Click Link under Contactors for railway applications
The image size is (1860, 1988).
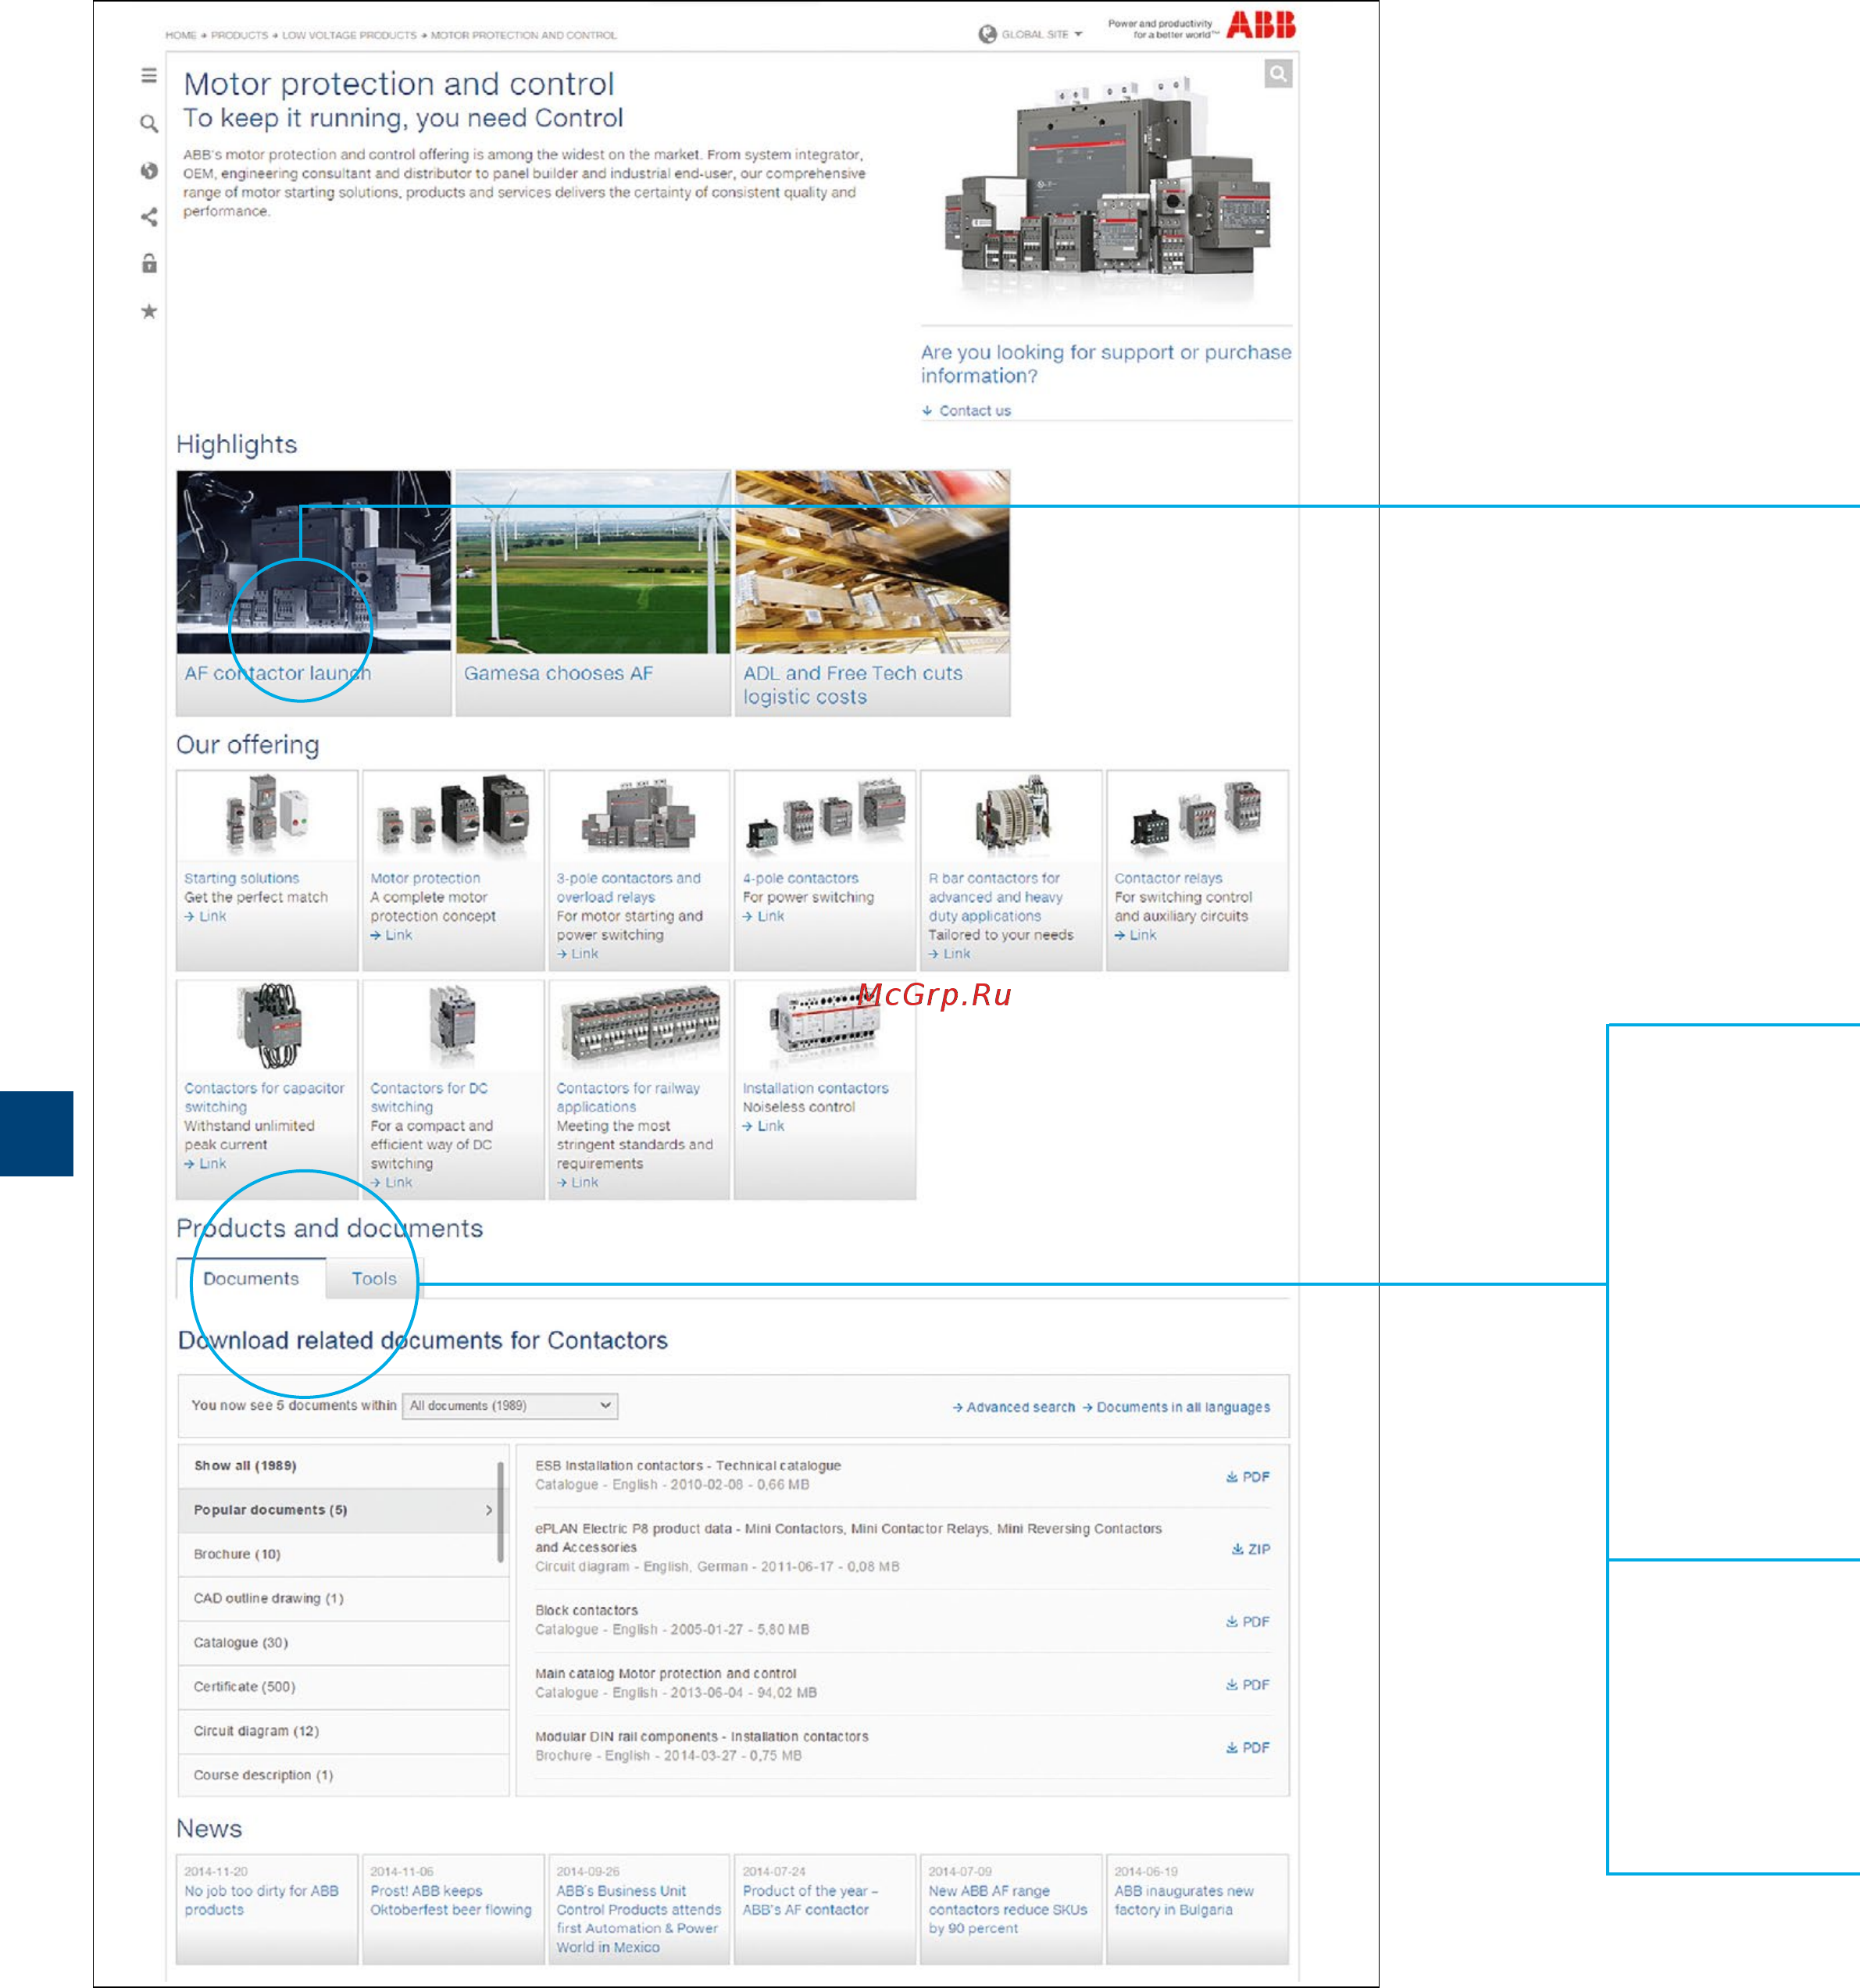click(x=577, y=1182)
